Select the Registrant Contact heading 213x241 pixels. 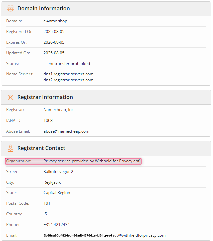(x=41, y=148)
